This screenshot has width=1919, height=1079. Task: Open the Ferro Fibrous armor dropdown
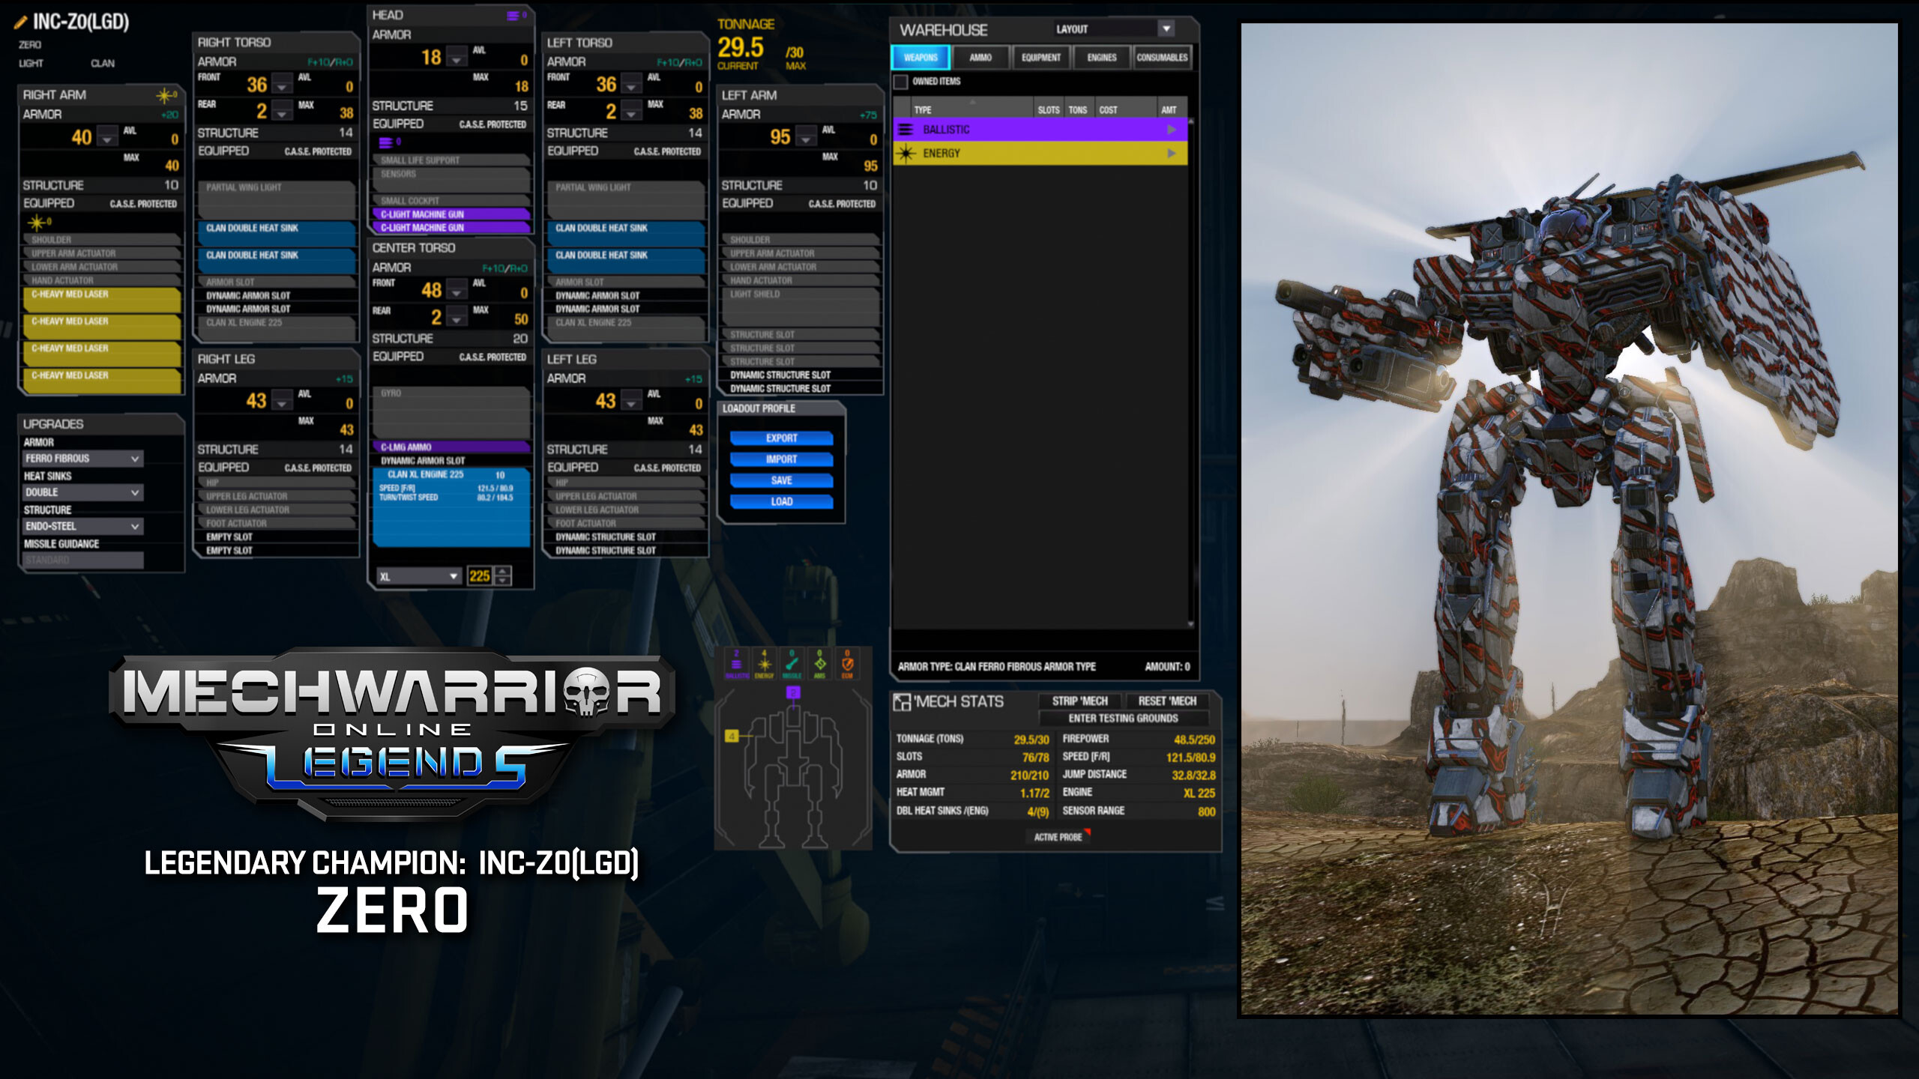(82, 458)
